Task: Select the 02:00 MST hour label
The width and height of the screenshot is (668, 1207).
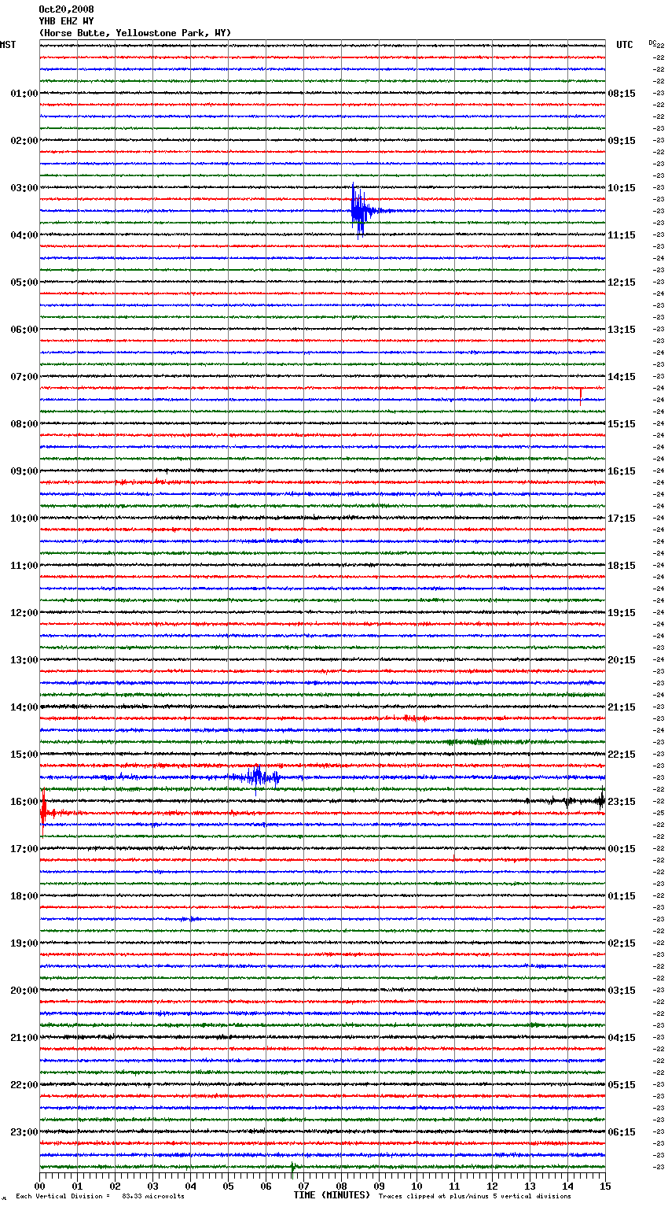Action: tap(24, 141)
